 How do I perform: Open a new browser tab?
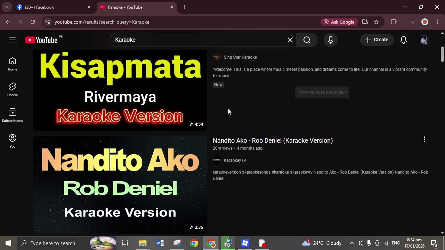point(184,7)
